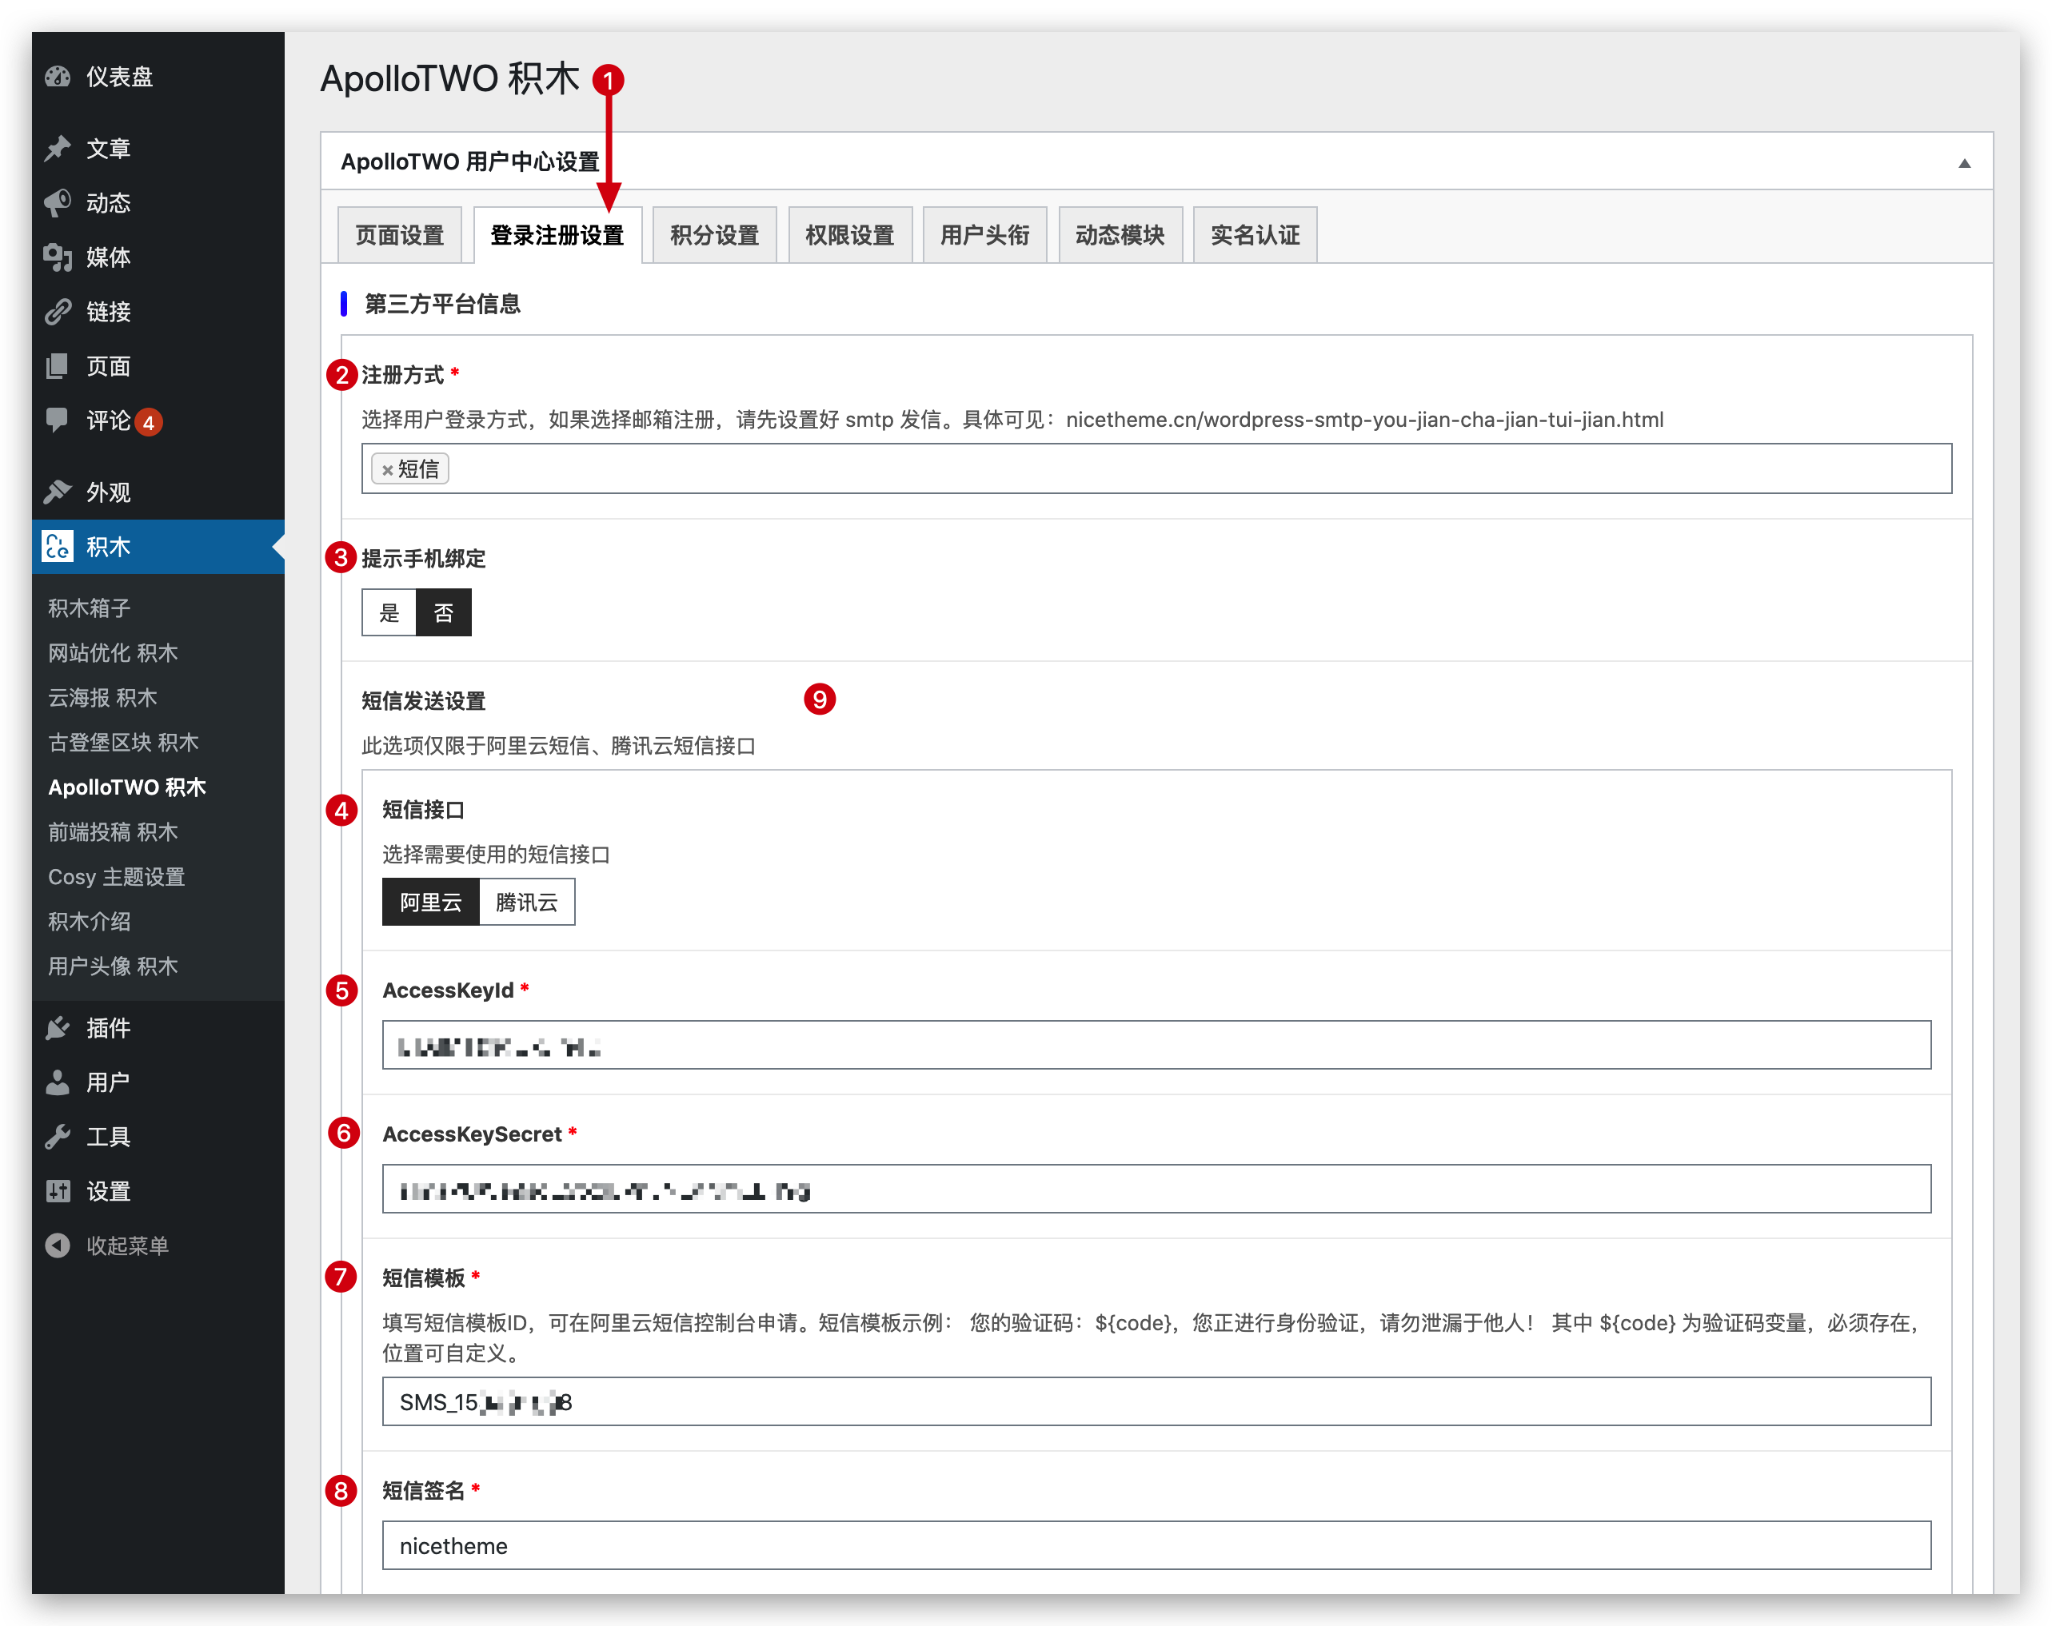Remove the 短信 tag with its x
2052x1626 pixels.
click(387, 469)
